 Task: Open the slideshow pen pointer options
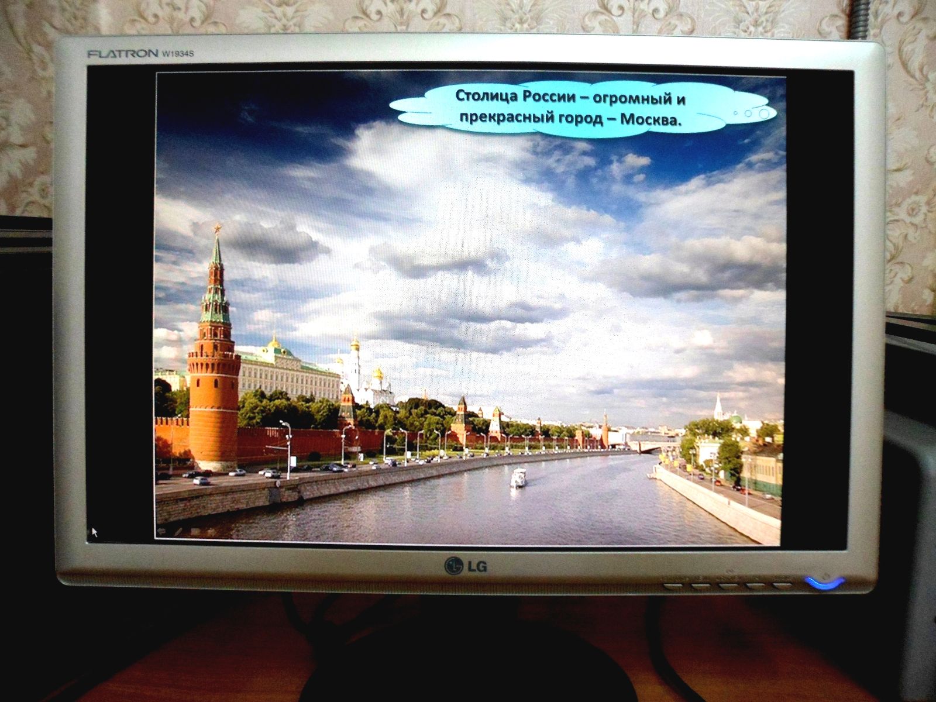[x=178, y=531]
